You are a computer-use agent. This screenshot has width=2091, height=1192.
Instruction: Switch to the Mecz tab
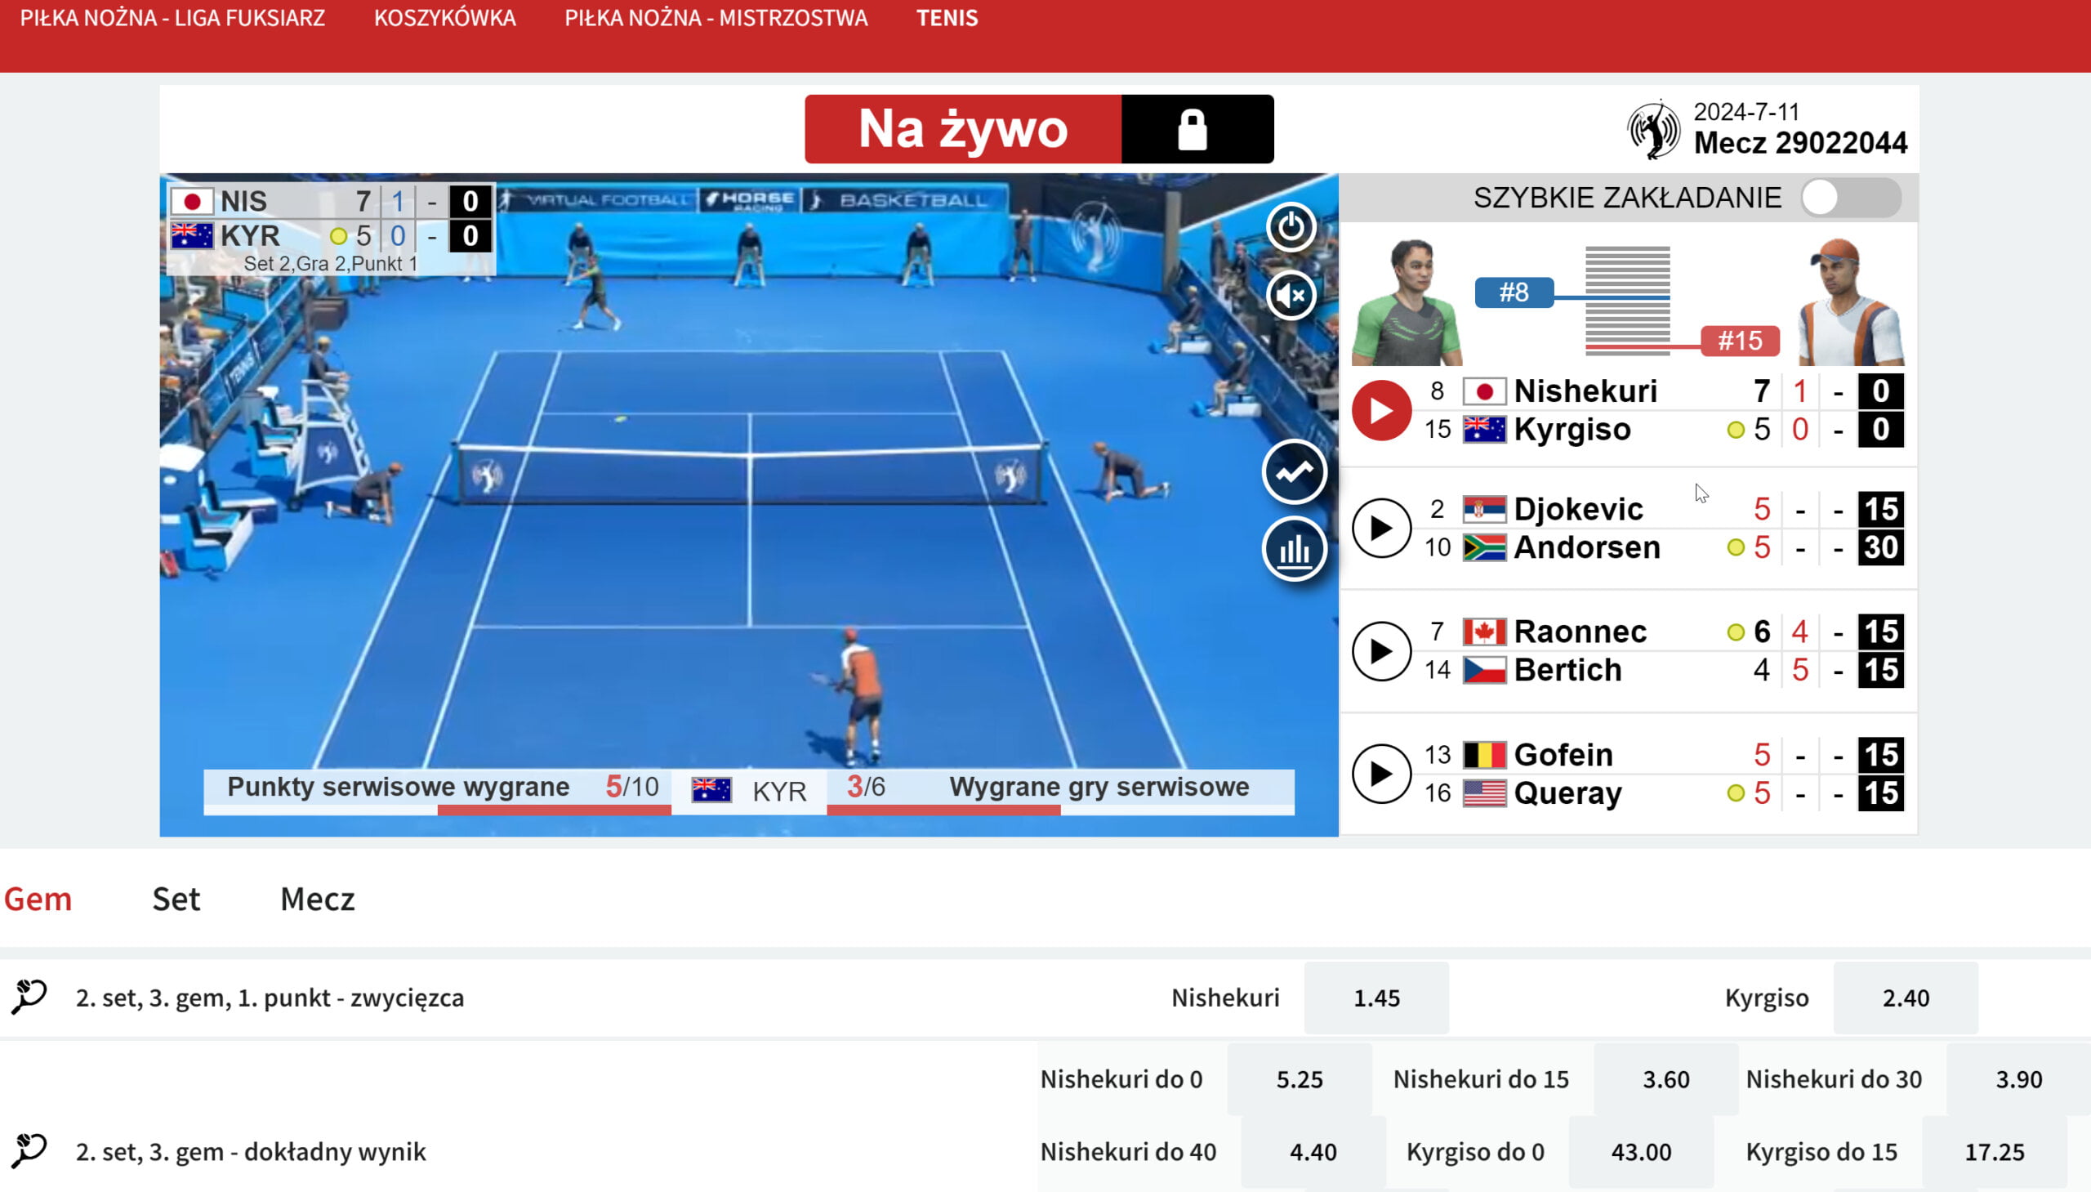(x=318, y=899)
